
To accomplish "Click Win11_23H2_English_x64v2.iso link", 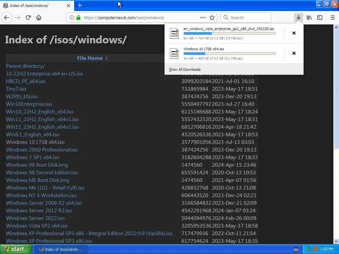I will 42,127.
